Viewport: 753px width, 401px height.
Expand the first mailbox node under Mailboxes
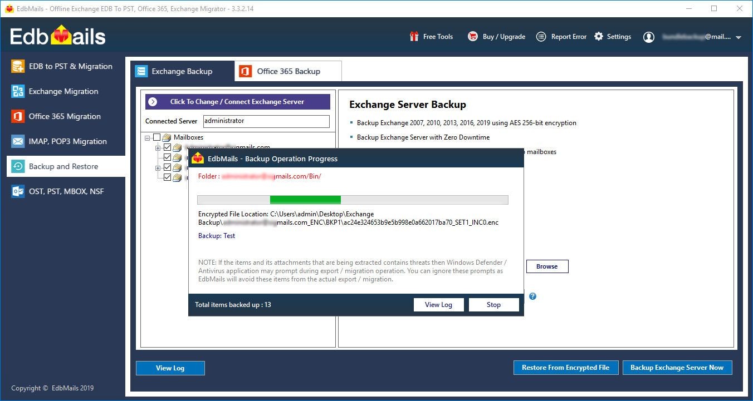(x=158, y=147)
